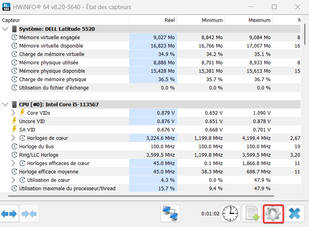Screen dimensions: 309x227
Task: Select the Uncore VID row label
Action: coord(32,121)
